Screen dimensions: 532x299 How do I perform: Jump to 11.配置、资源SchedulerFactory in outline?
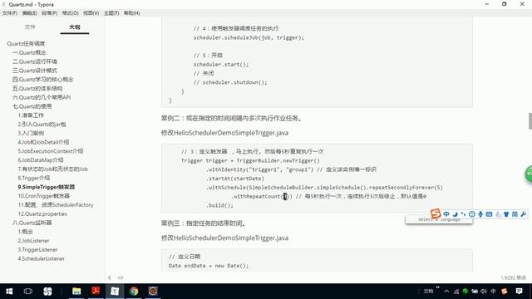click(x=56, y=205)
